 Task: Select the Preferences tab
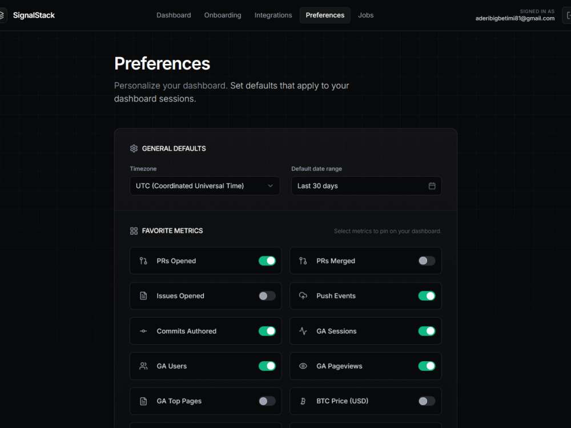[x=325, y=15]
